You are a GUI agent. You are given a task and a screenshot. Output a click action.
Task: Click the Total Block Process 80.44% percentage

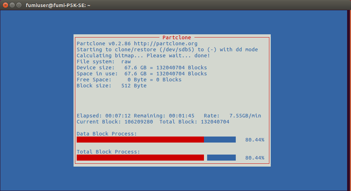coord(255,158)
